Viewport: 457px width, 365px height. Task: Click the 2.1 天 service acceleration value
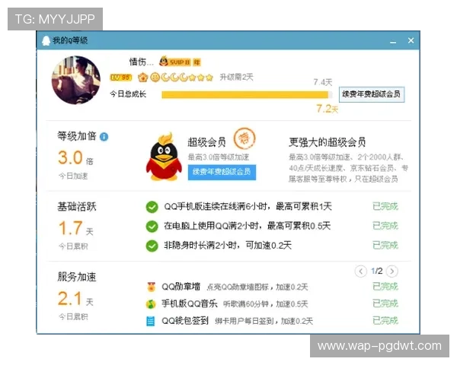click(x=75, y=299)
